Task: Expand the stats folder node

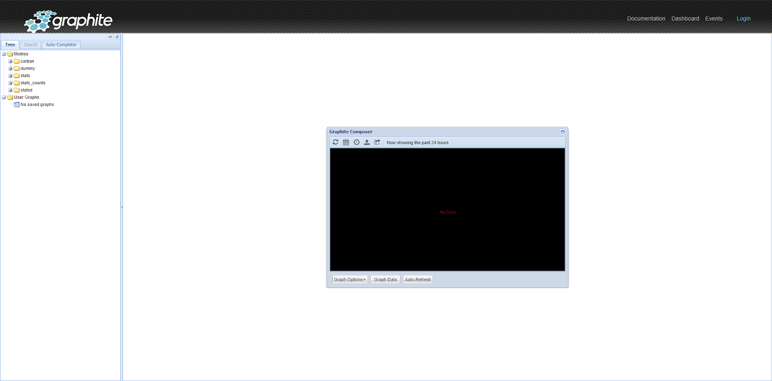Action: point(10,76)
